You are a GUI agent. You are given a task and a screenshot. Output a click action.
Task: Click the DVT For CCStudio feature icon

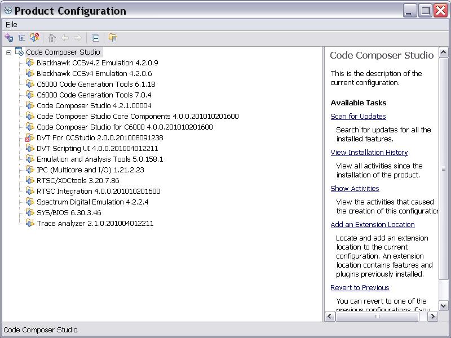(x=30, y=138)
